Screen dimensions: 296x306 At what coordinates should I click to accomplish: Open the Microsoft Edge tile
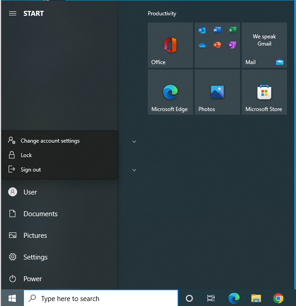pyautogui.click(x=170, y=92)
